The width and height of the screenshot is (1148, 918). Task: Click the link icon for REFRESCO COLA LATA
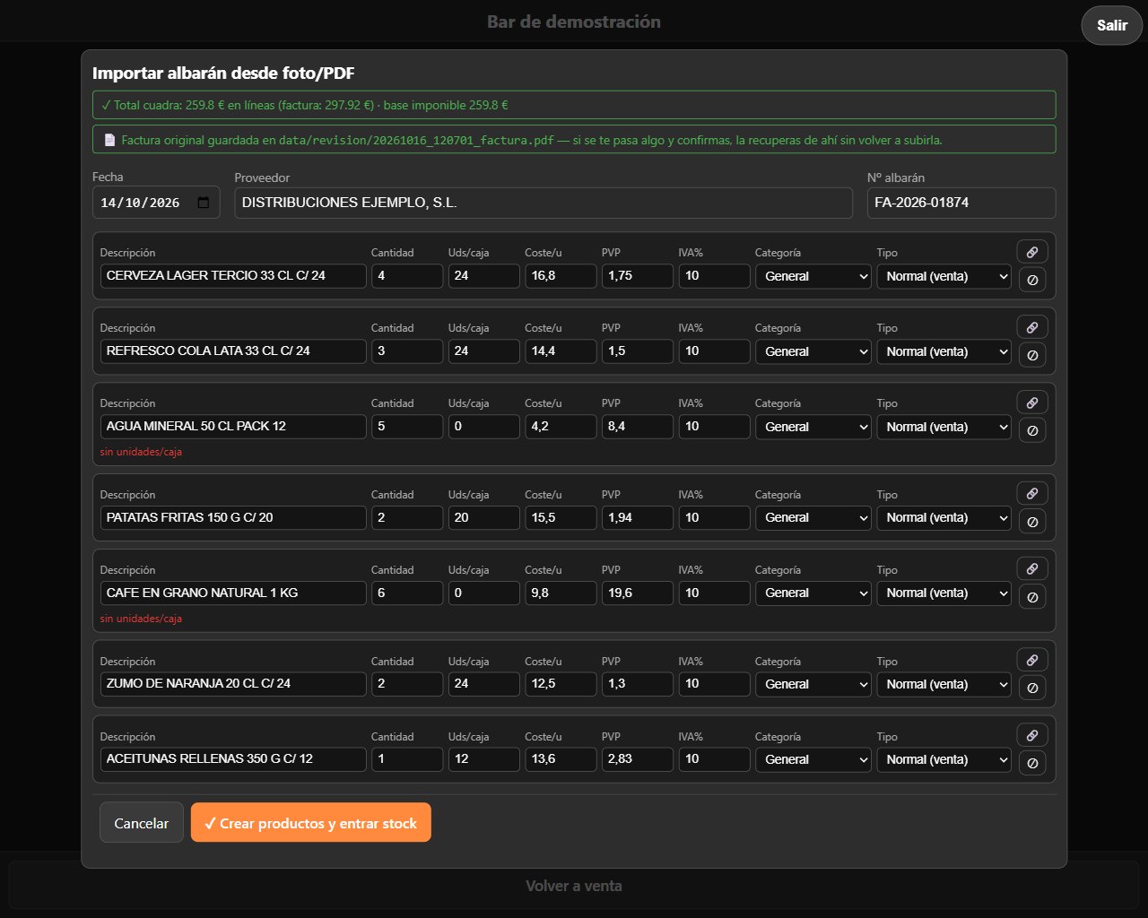1032,327
